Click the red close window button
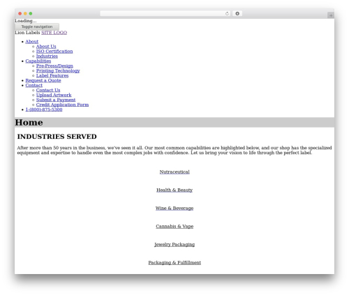 coord(20,13)
